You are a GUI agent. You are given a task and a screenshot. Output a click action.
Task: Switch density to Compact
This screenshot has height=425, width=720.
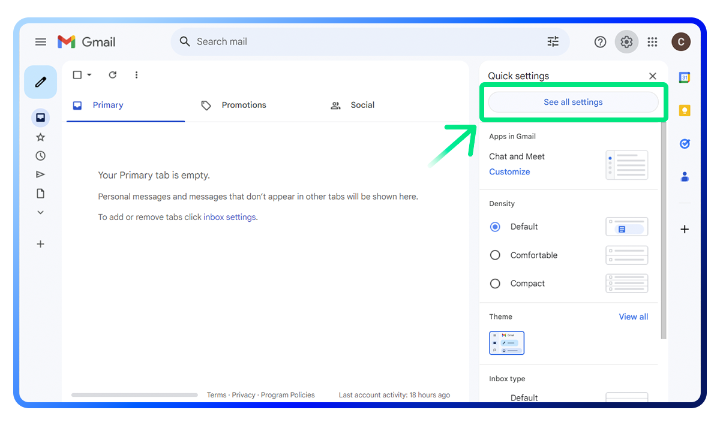[x=495, y=283]
